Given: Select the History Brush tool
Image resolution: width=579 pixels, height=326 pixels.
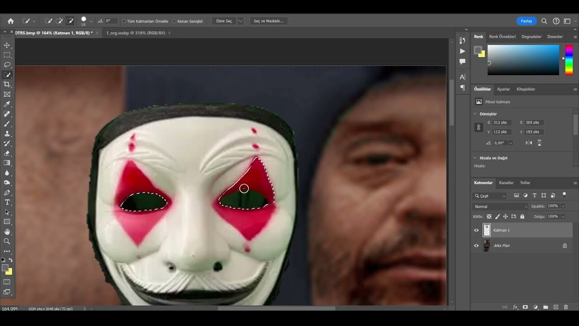Looking at the screenshot, I should coord(7,143).
